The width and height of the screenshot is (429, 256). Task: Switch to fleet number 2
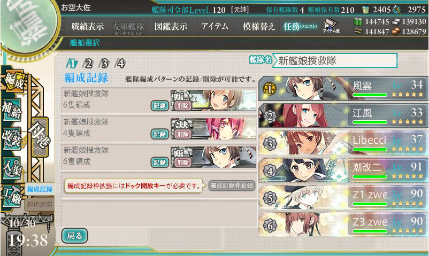(88, 64)
